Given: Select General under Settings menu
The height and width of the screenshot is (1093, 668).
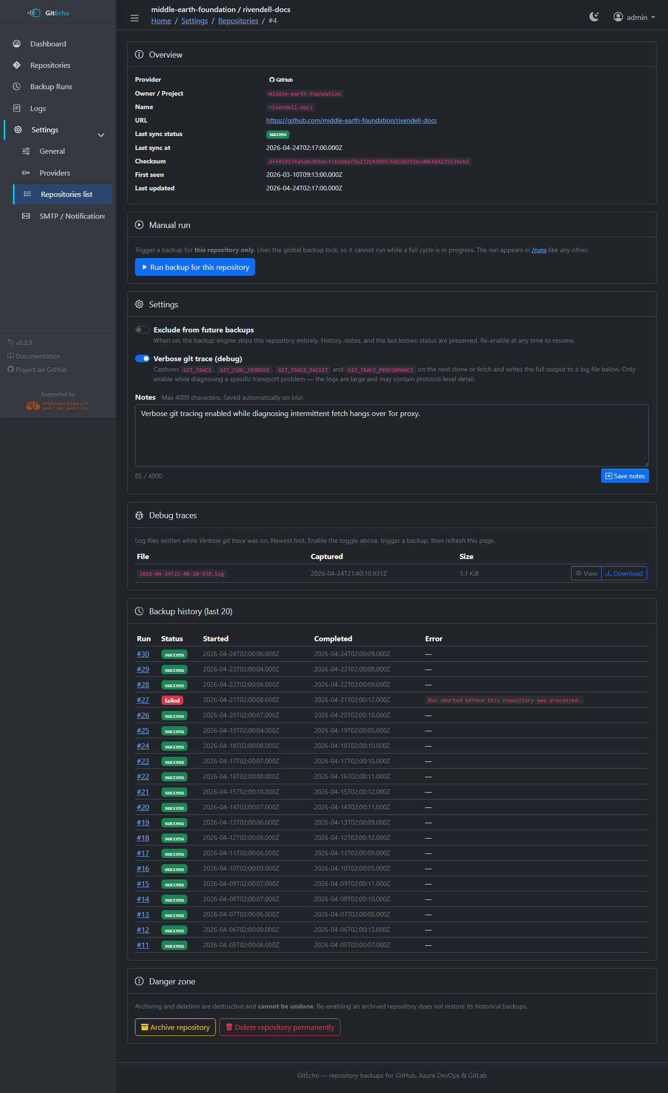Looking at the screenshot, I should (x=52, y=151).
